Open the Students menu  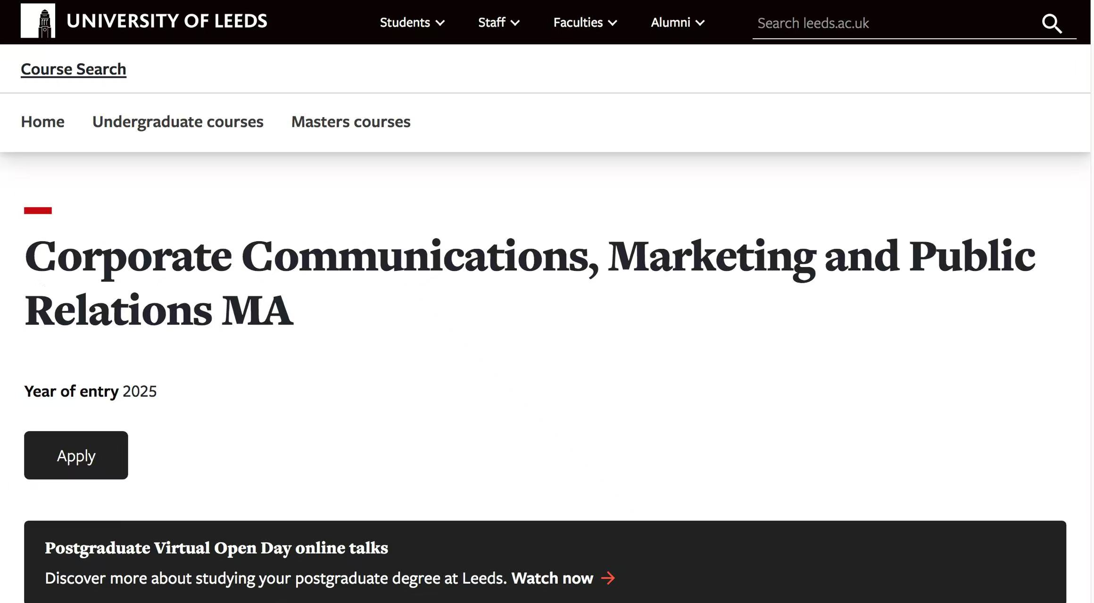pyautogui.click(x=405, y=23)
